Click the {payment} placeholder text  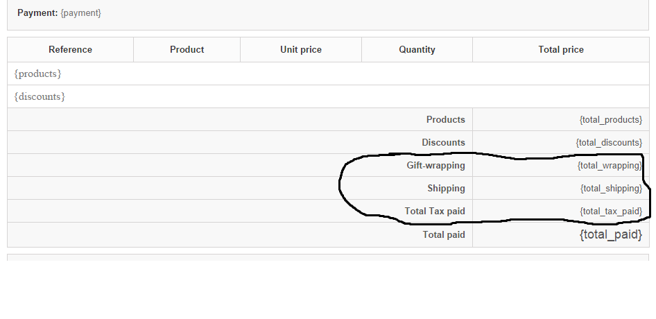coord(81,12)
